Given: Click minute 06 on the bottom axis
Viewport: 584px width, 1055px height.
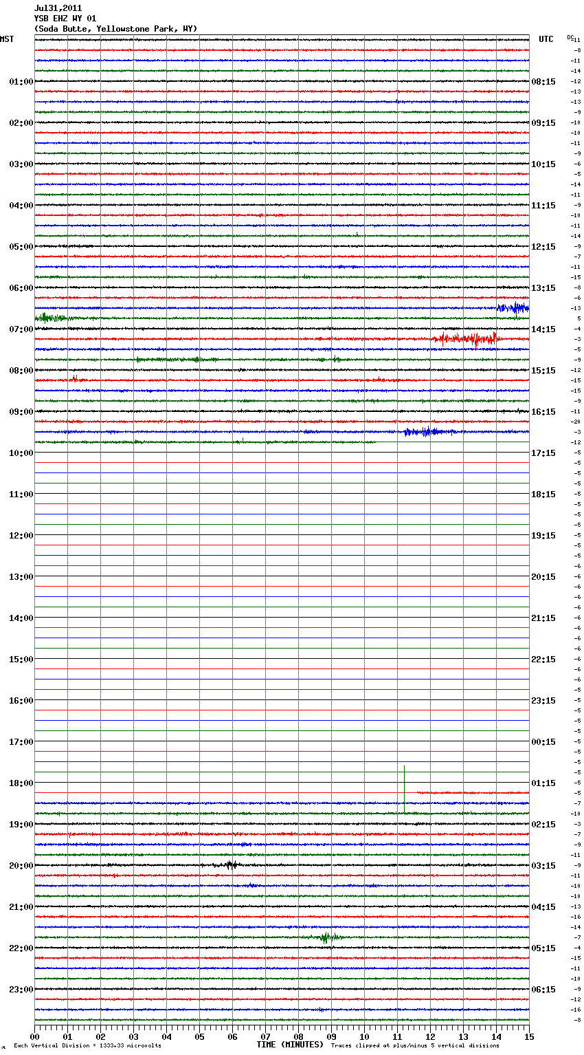Looking at the screenshot, I should click(232, 1036).
